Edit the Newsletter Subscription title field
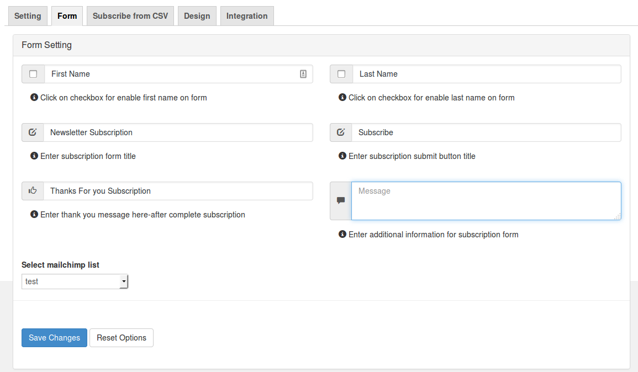This screenshot has width=638, height=372. (x=178, y=132)
